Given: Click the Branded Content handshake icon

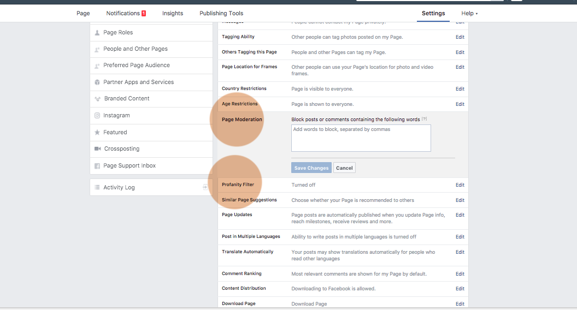Looking at the screenshot, I should point(97,99).
